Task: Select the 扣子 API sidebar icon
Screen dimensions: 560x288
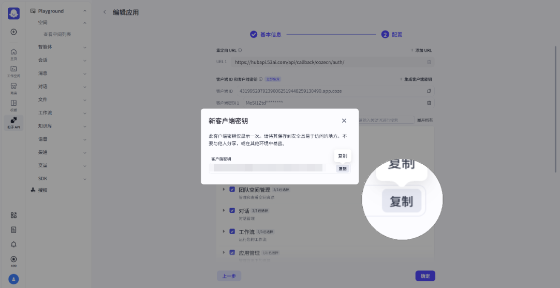Action: pyautogui.click(x=13, y=123)
